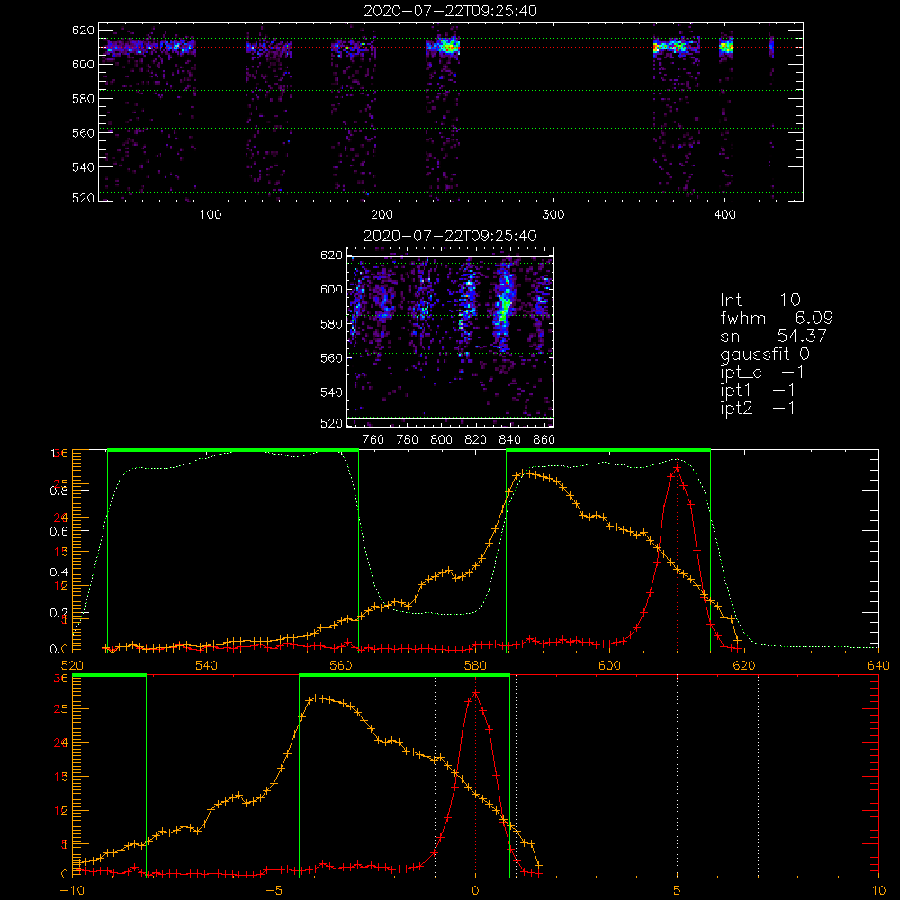The image size is (900, 900).
Task: Click the 'fwhm 6.09' value
Action: 776,318
